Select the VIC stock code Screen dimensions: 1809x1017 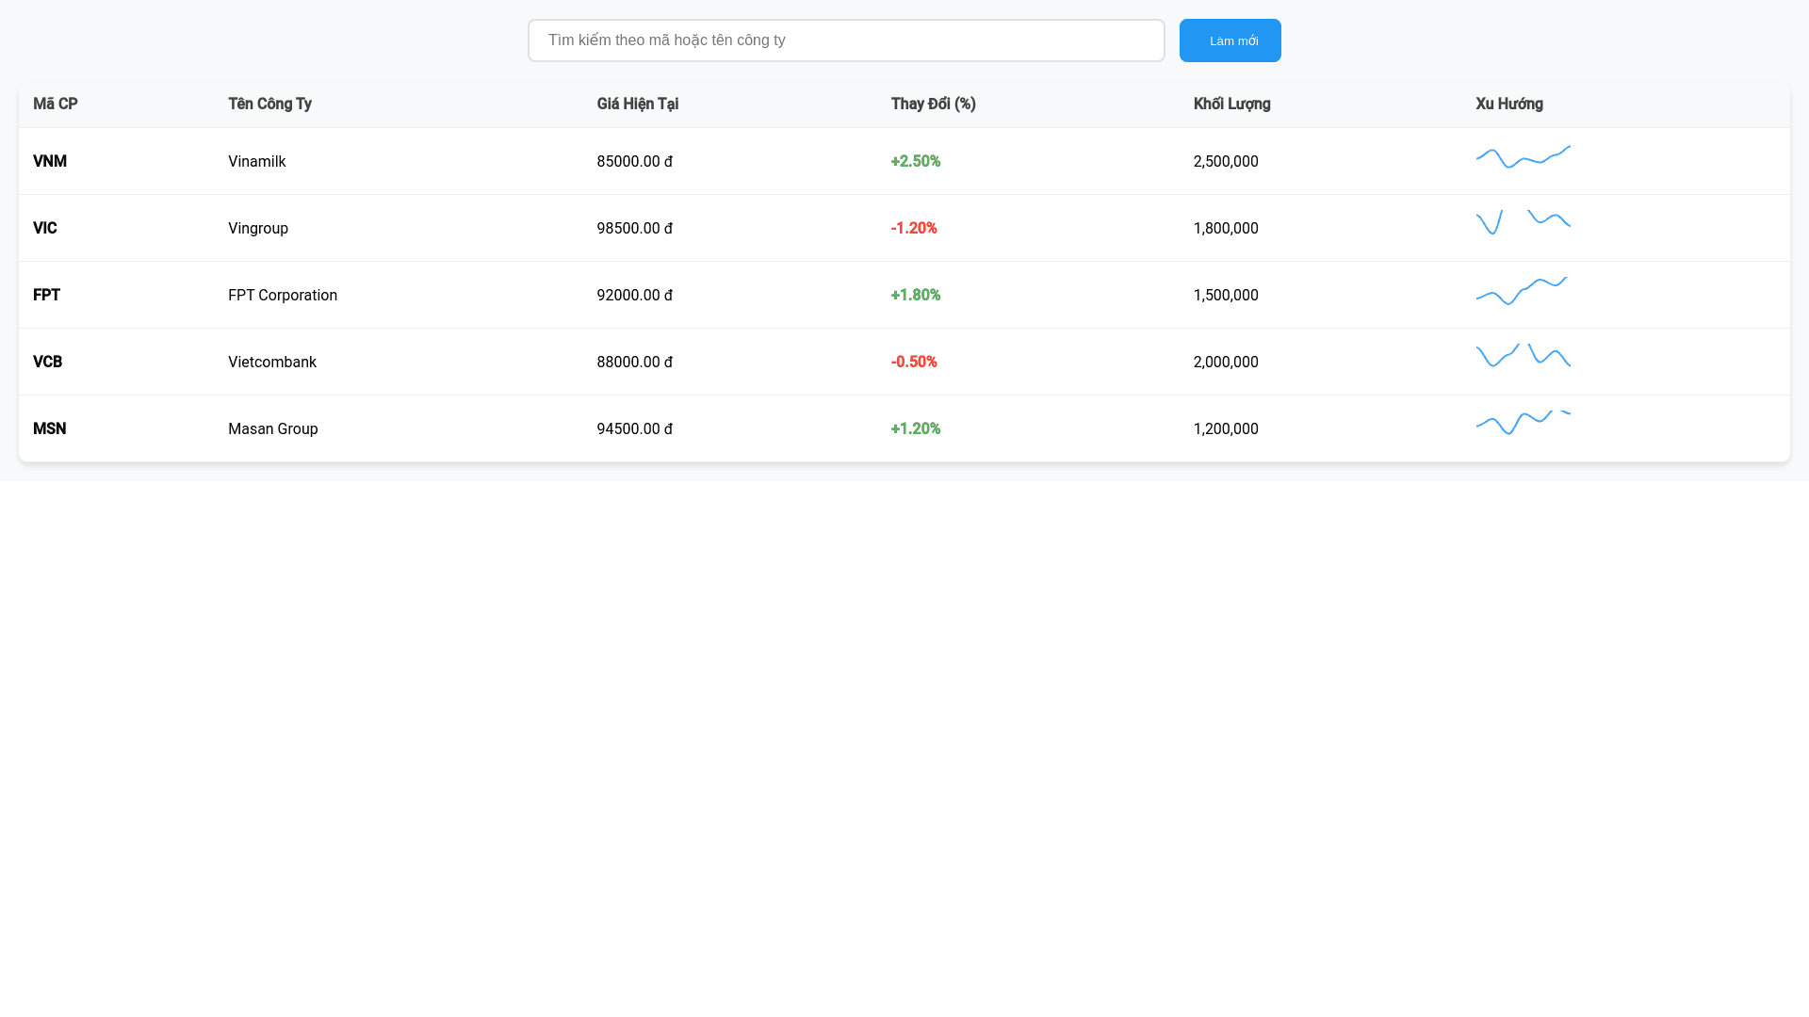(45, 228)
